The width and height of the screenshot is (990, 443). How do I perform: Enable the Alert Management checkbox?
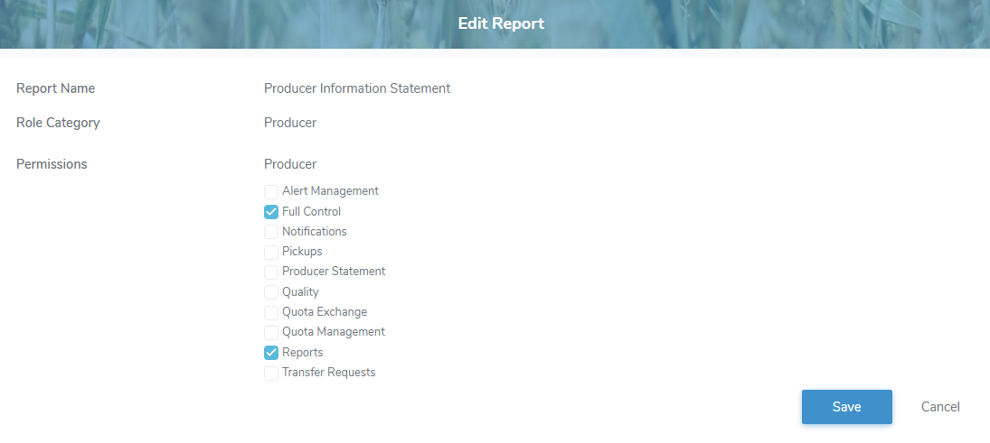(x=271, y=191)
